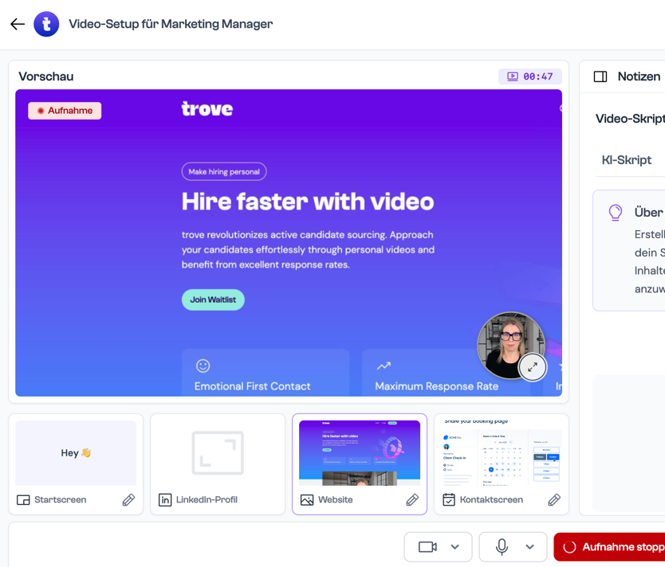Image resolution: width=665 pixels, height=567 pixels.
Task: Open microphone source dropdown chevron
Action: click(x=529, y=546)
